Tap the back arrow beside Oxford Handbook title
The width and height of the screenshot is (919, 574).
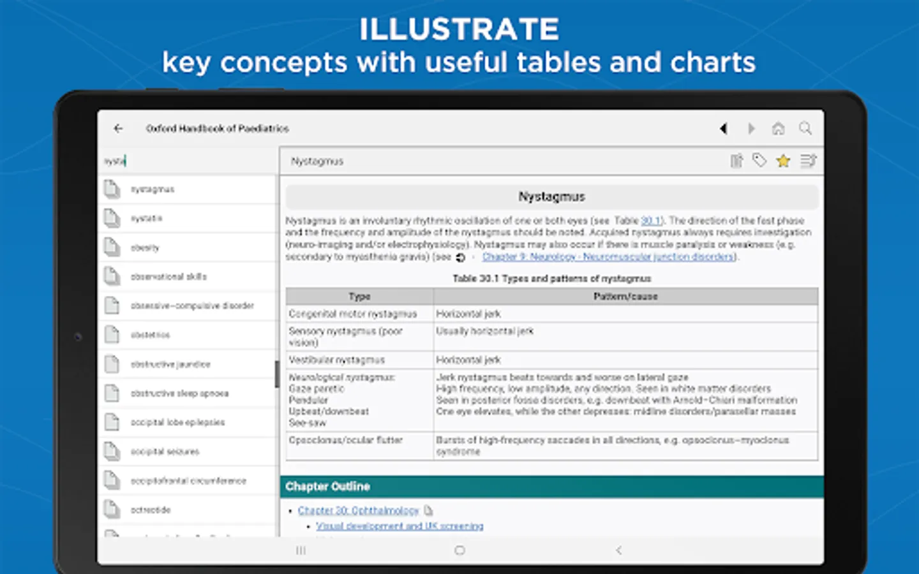118,129
